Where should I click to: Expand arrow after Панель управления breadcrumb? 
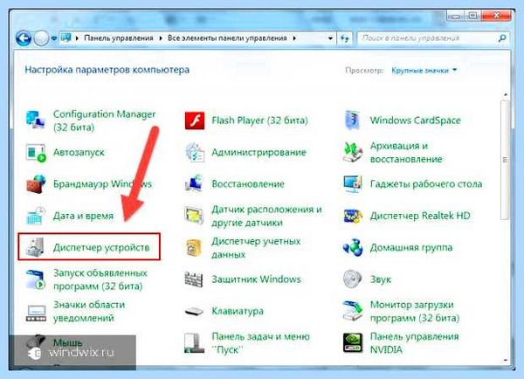(161, 38)
